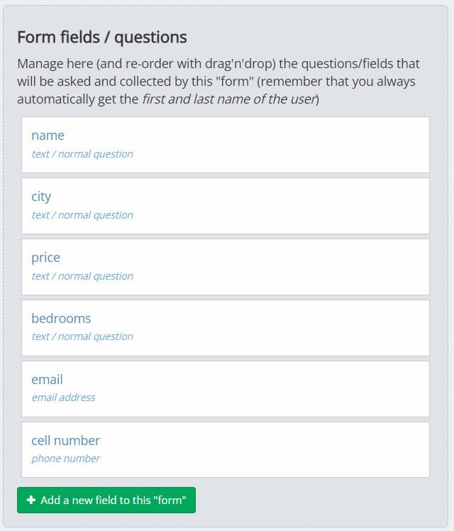454x531 pixels.
Task: Click 'text / normal question' under name
Action: 82,154
